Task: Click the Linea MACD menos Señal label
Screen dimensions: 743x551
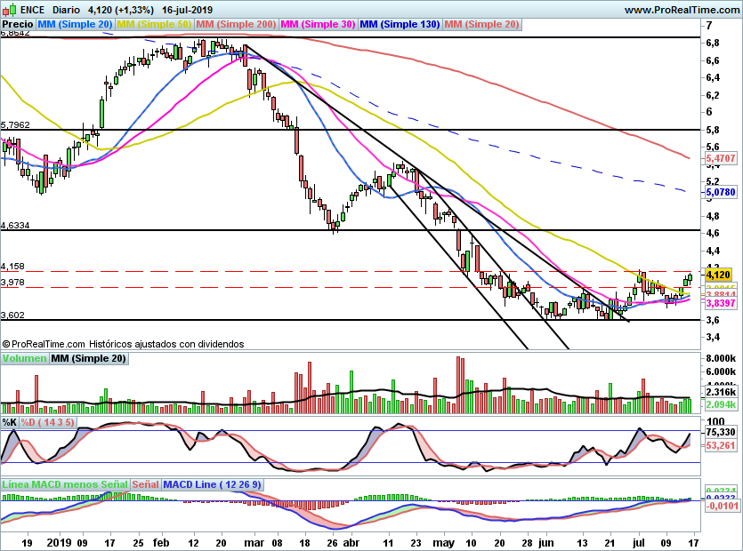Action: (65, 485)
